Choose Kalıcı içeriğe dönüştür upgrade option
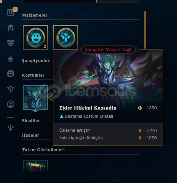 coord(108,138)
